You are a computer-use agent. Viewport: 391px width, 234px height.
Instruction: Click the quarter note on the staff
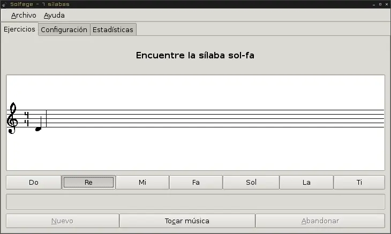pos(38,129)
